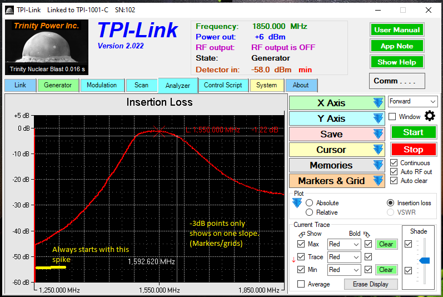Click the 1,550.000 MHz center frequency label
Viewport: 443px width, 297px height.
(x=160, y=290)
